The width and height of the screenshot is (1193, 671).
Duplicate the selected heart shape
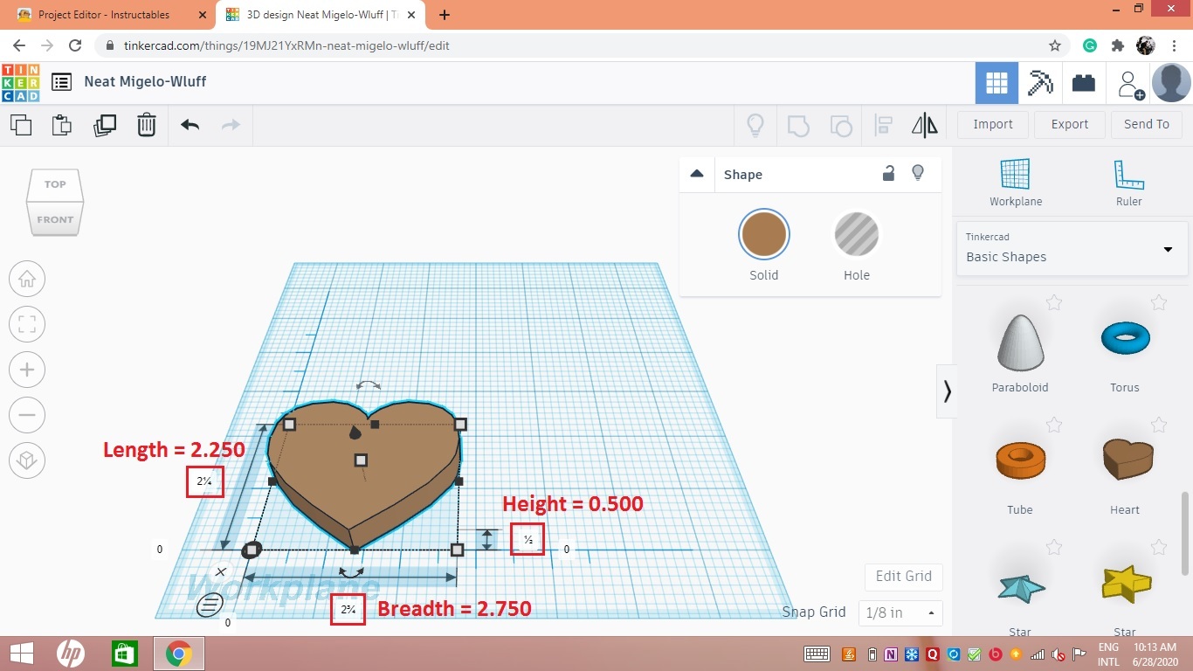(x=105, y=125)
